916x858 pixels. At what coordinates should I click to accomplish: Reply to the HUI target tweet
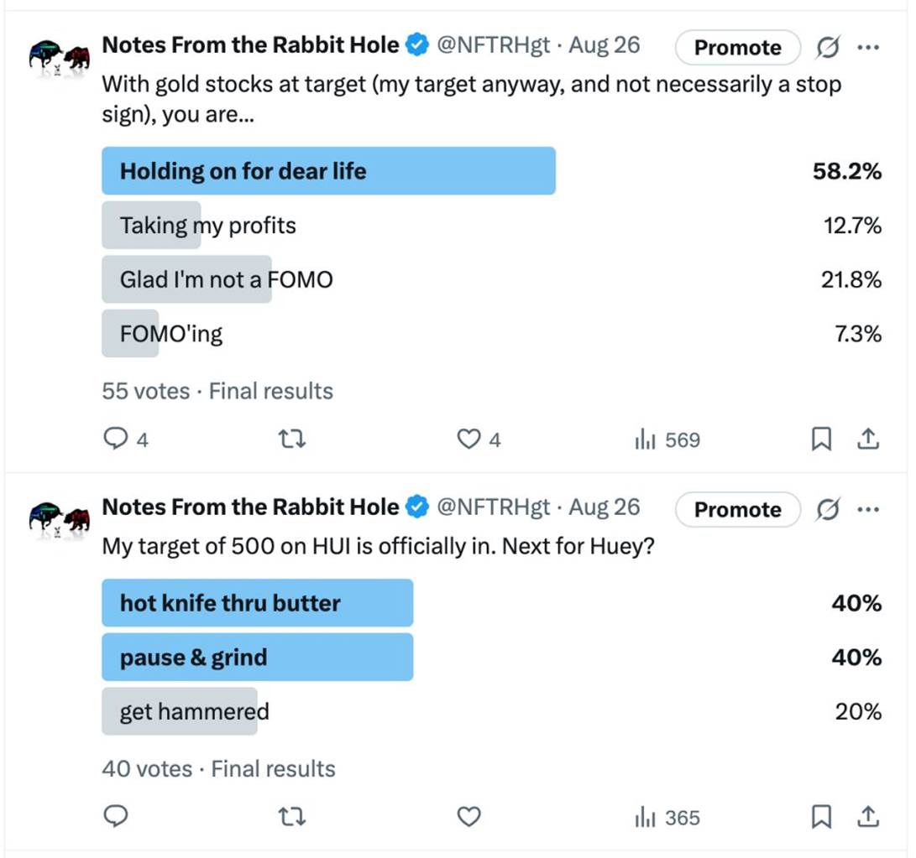(x=116, y=816)
